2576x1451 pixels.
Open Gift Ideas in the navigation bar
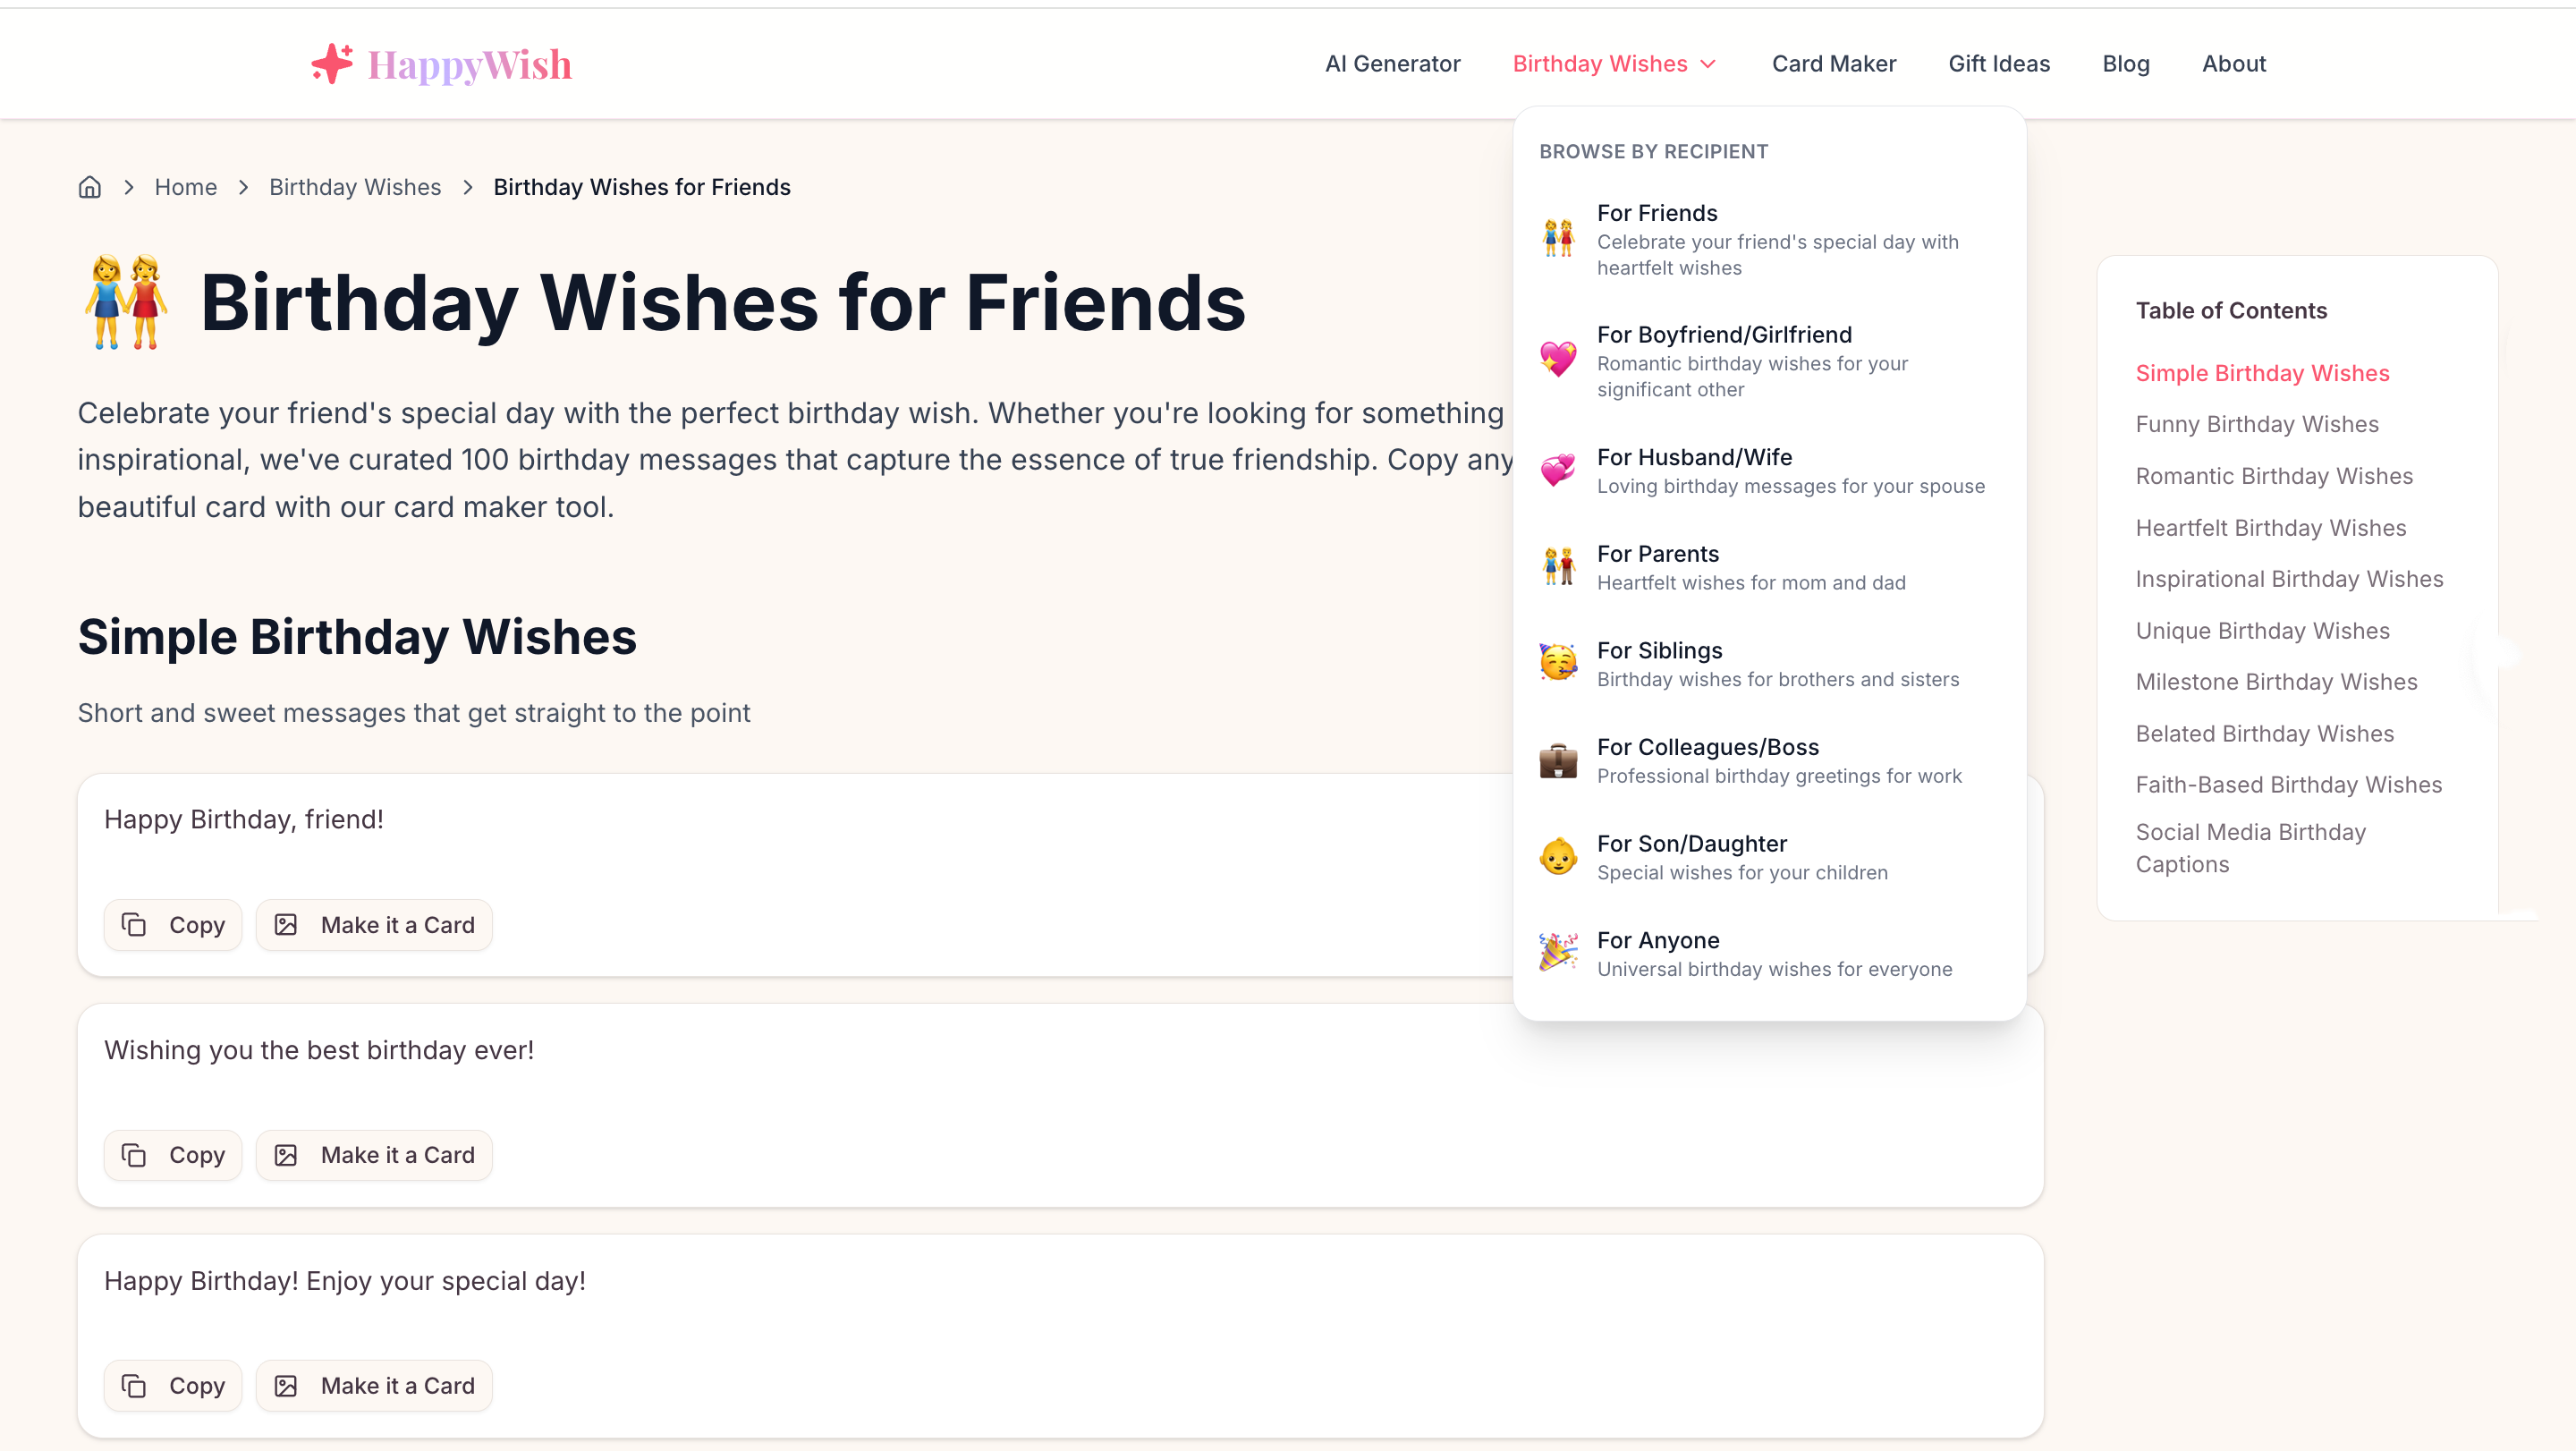1999,64
